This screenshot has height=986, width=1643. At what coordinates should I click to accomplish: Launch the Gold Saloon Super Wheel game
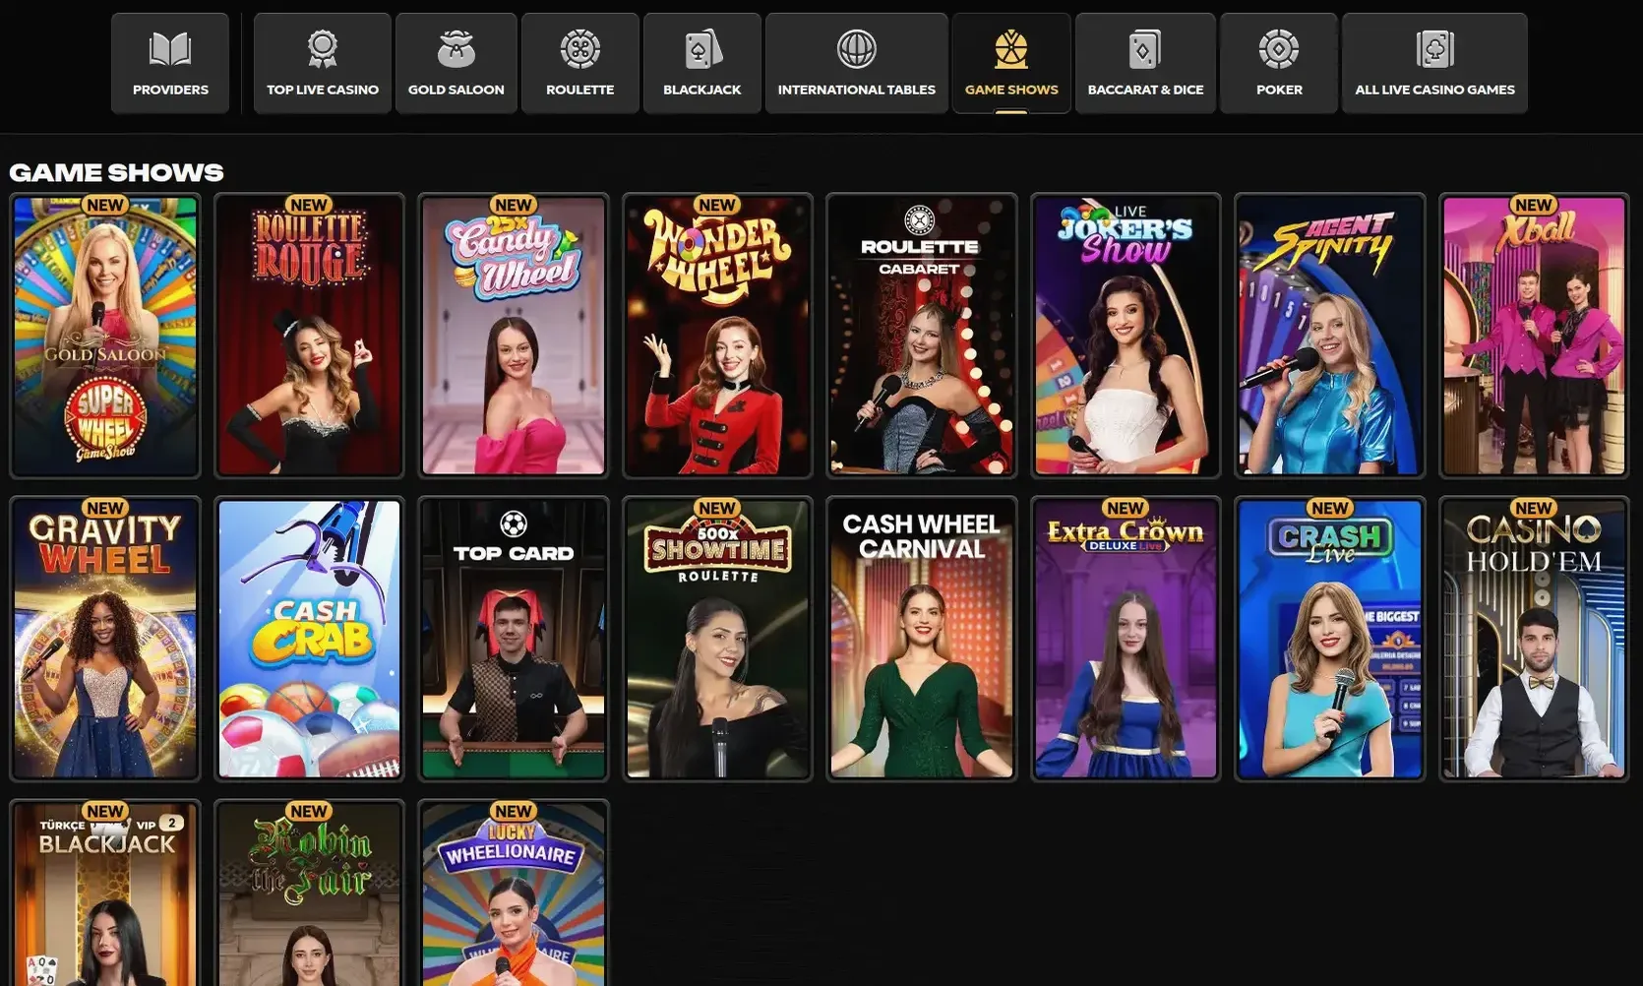point(105,336)
